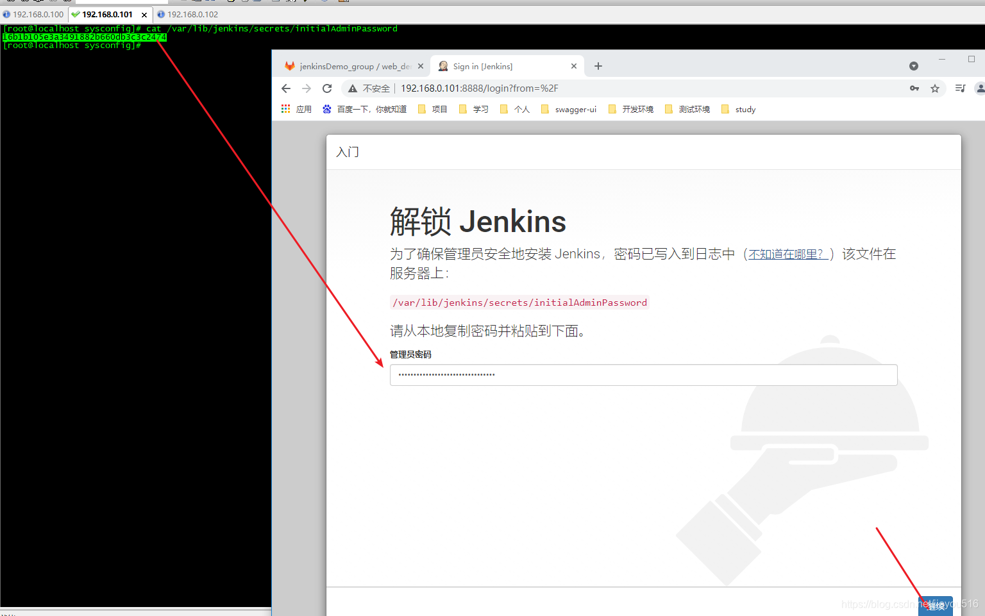985x616 pixels.
Task: Click the 不知道在哪里? help link
Action: pos(789,254)
